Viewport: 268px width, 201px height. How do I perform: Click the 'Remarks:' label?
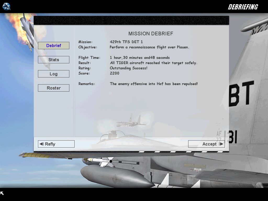tap(87, 84)
